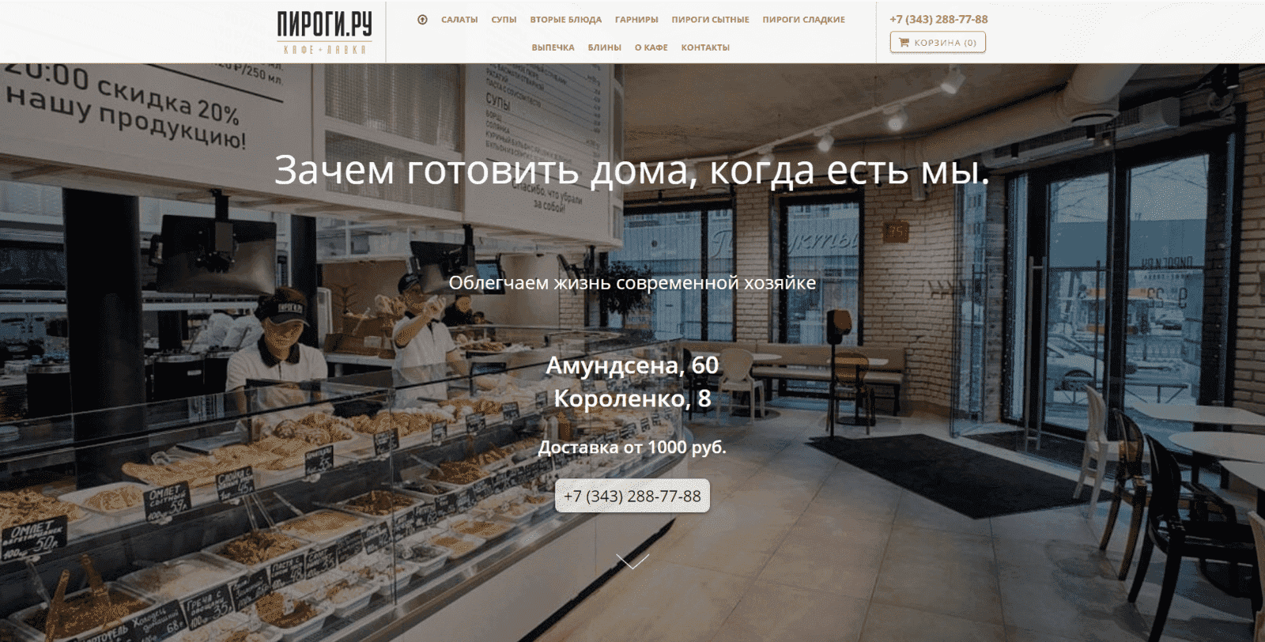This screenshot has height=642, width=1265.
Task: Click the Амундсена, 60 address
Action: tap(632, 365)
